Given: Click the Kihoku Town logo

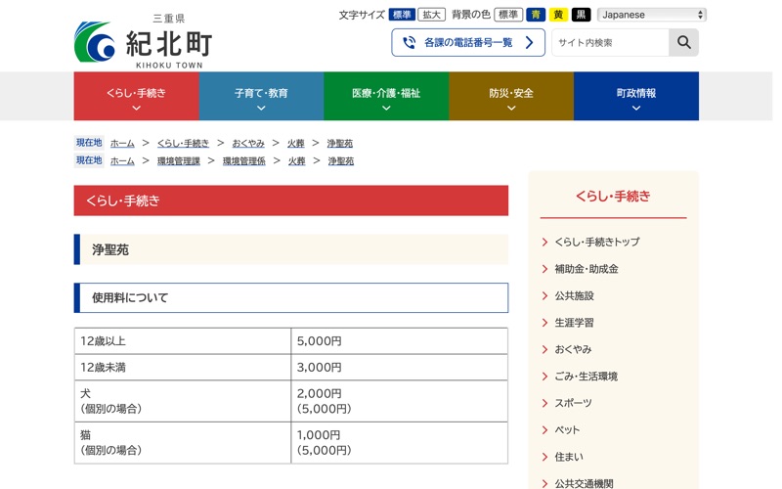Looking at the screenshot, I should [x=144, y=42].
